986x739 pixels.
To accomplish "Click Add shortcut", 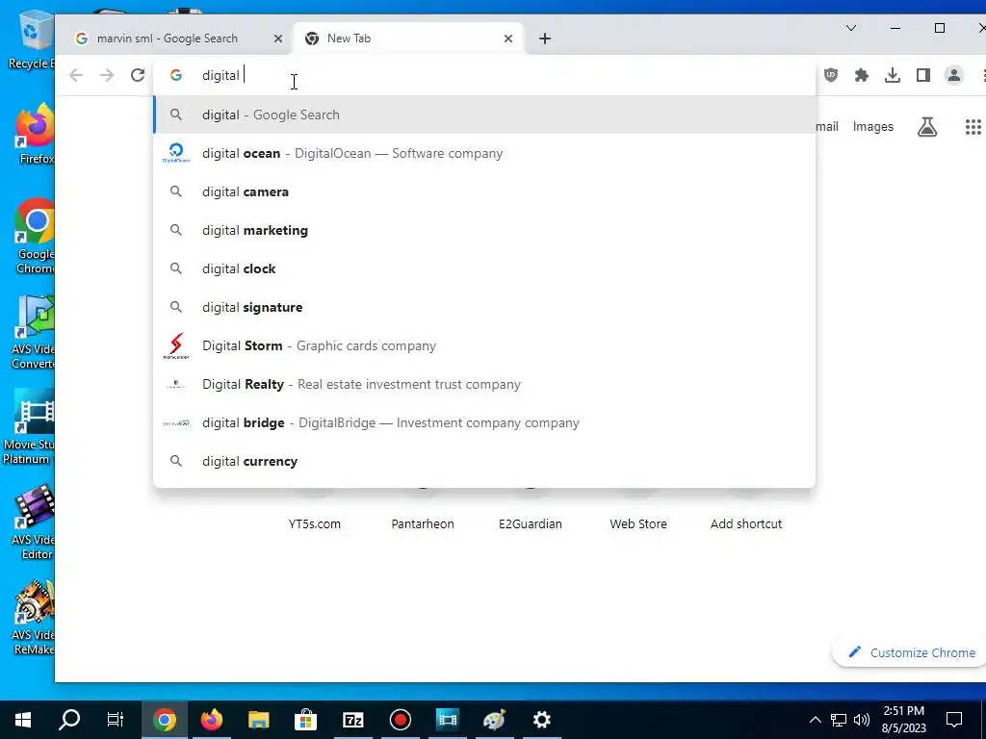I will 746,523.
